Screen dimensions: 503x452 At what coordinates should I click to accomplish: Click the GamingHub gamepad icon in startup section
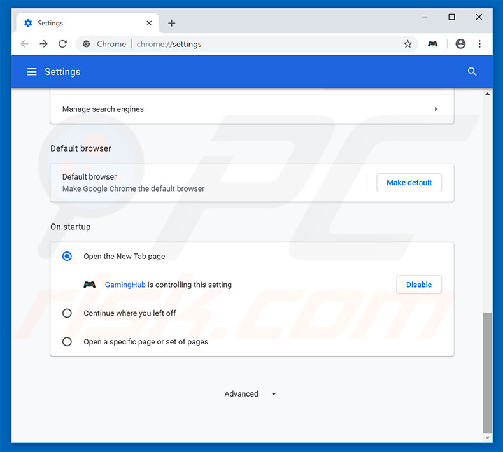click(90, 285)
